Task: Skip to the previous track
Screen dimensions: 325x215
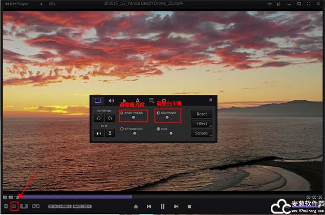Action: tap(149, 206)
